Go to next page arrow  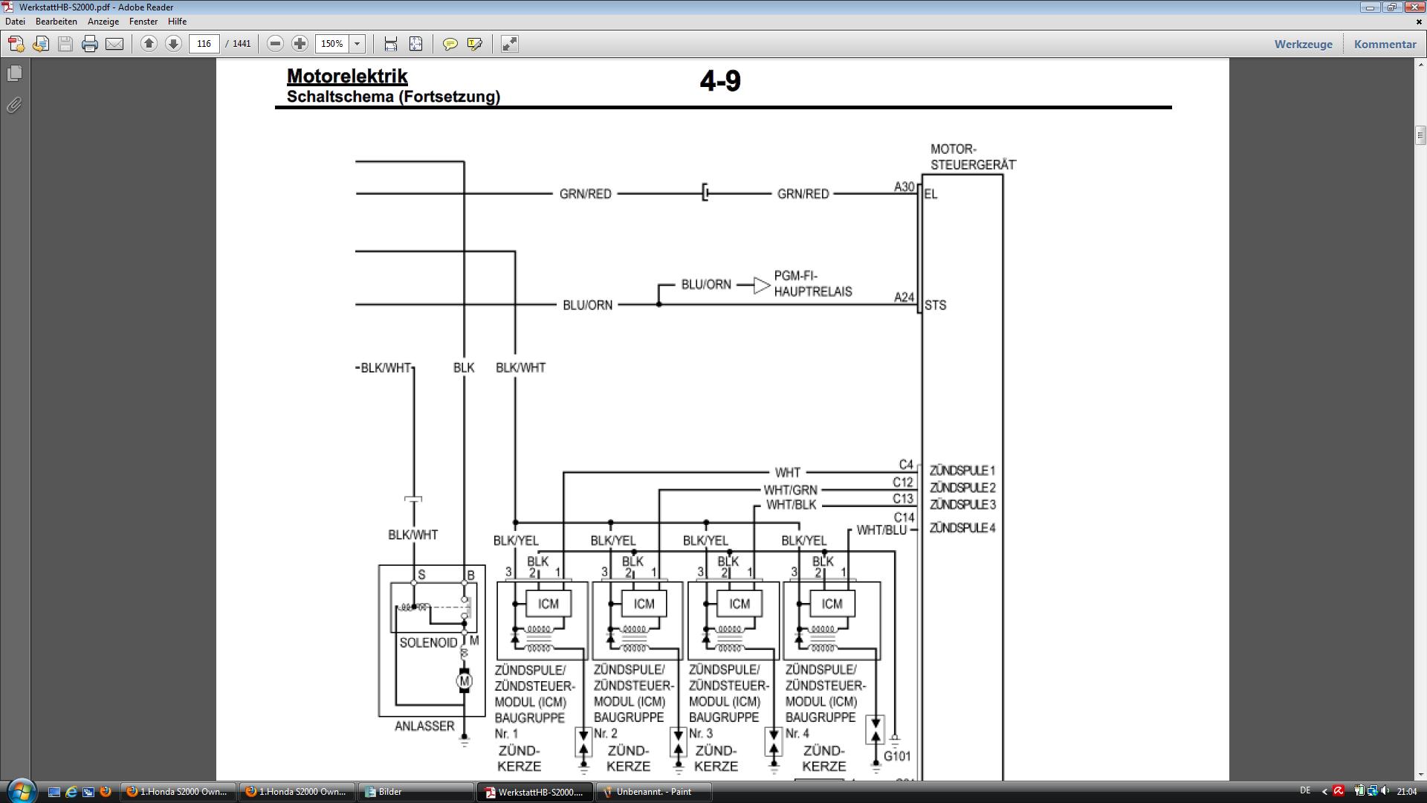pyautogui.click(x=173, y=44)
